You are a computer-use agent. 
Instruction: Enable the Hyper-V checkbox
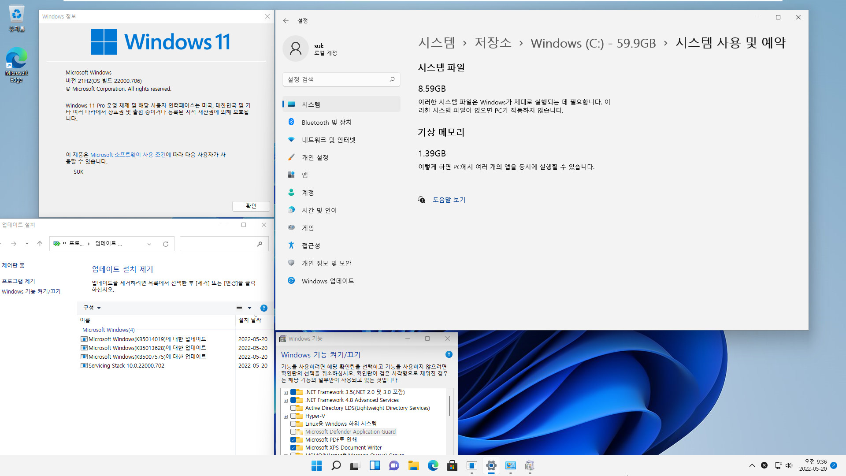point(293,416)
